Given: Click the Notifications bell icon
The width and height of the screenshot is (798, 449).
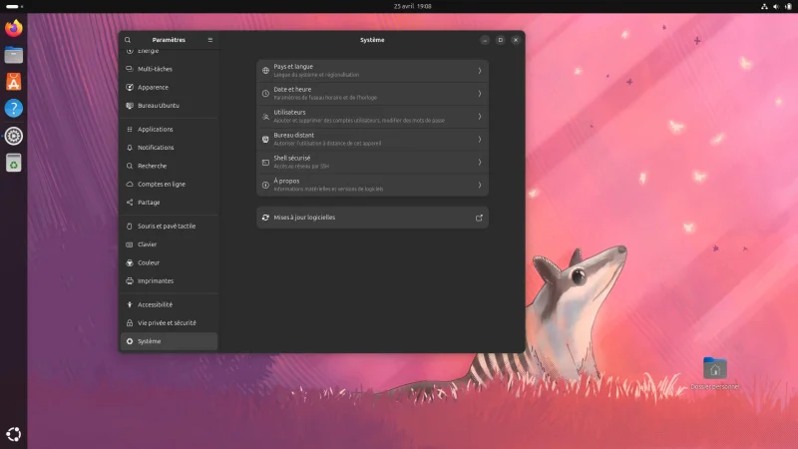Looking at the screenshot, I should 130,148.
